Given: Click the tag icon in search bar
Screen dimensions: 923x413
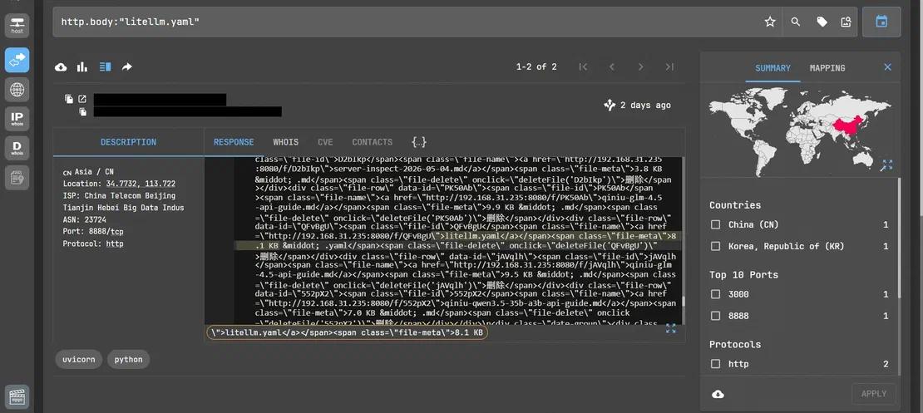Looking at the screenshot, I should click(x=822, y=22).
